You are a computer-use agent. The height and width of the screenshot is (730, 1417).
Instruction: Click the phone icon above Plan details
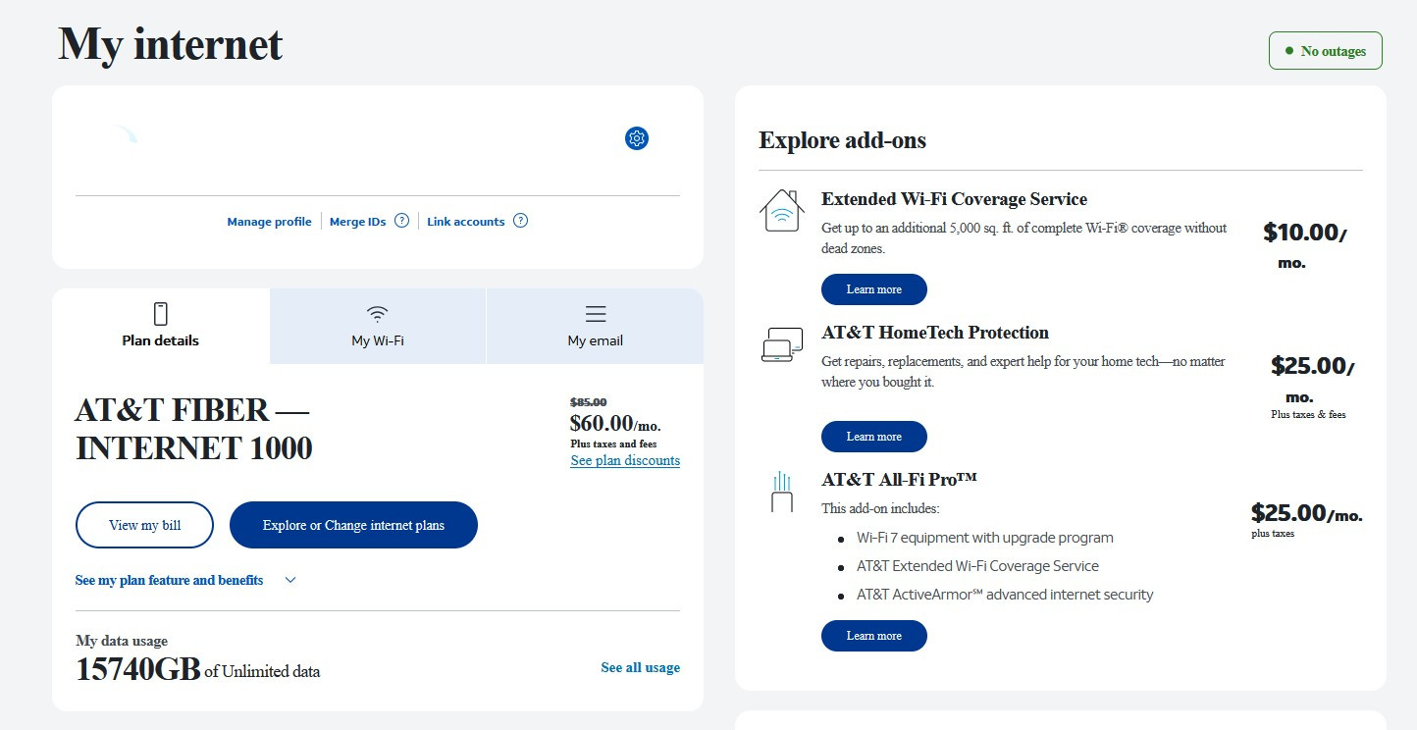coord(161,314)
